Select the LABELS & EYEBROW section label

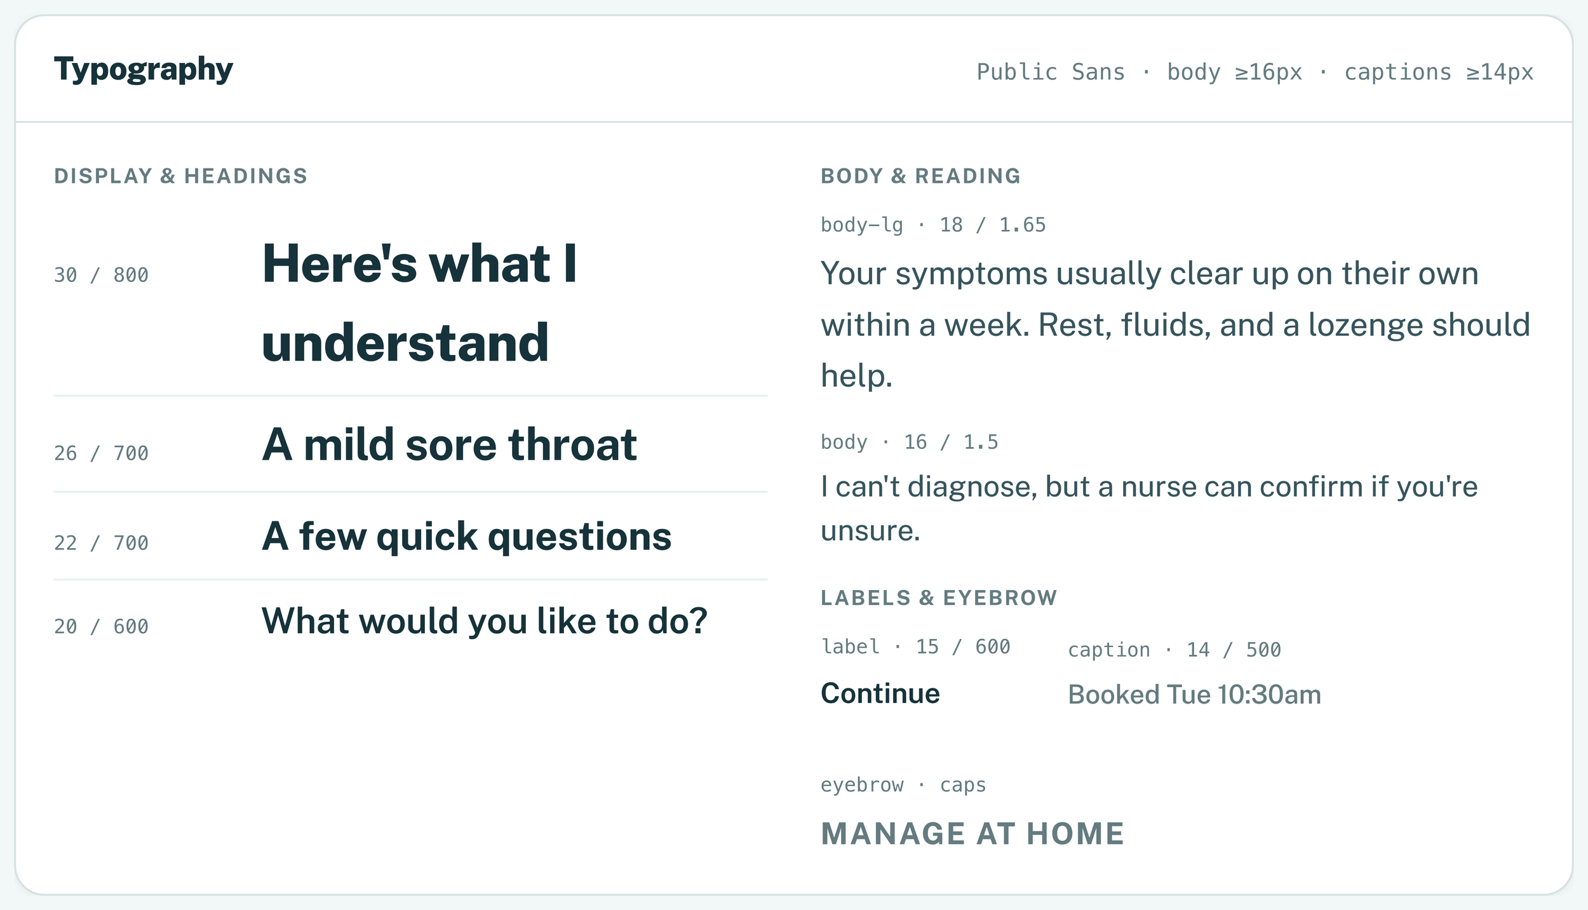939,598
